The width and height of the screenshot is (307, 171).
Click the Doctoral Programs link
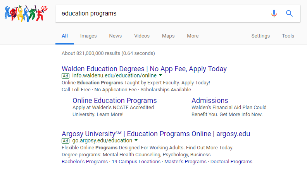tap(231, 162)
